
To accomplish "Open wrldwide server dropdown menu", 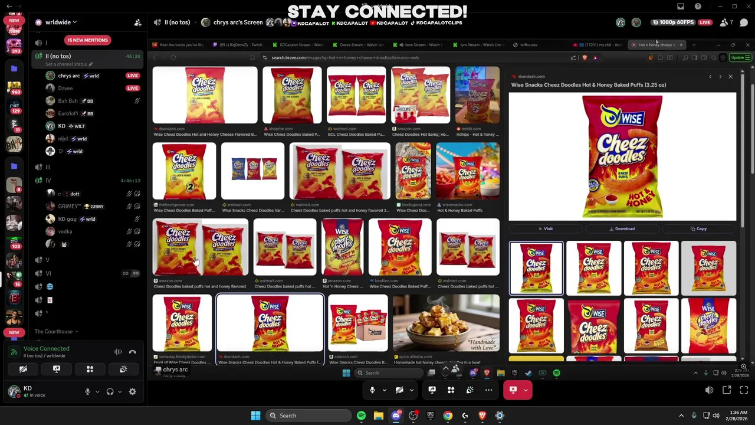I will point(61,22).
